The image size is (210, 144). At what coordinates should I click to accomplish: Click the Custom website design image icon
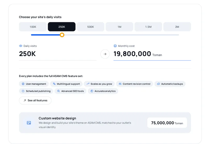pyautogui.click(x=29, y=123)
